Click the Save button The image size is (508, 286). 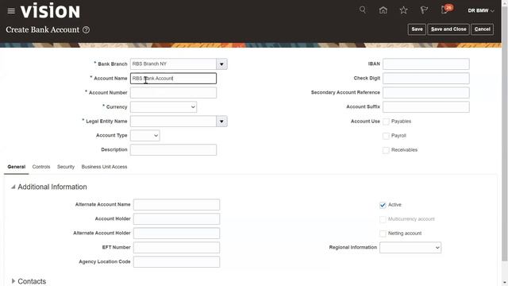(x=417, y=29)
